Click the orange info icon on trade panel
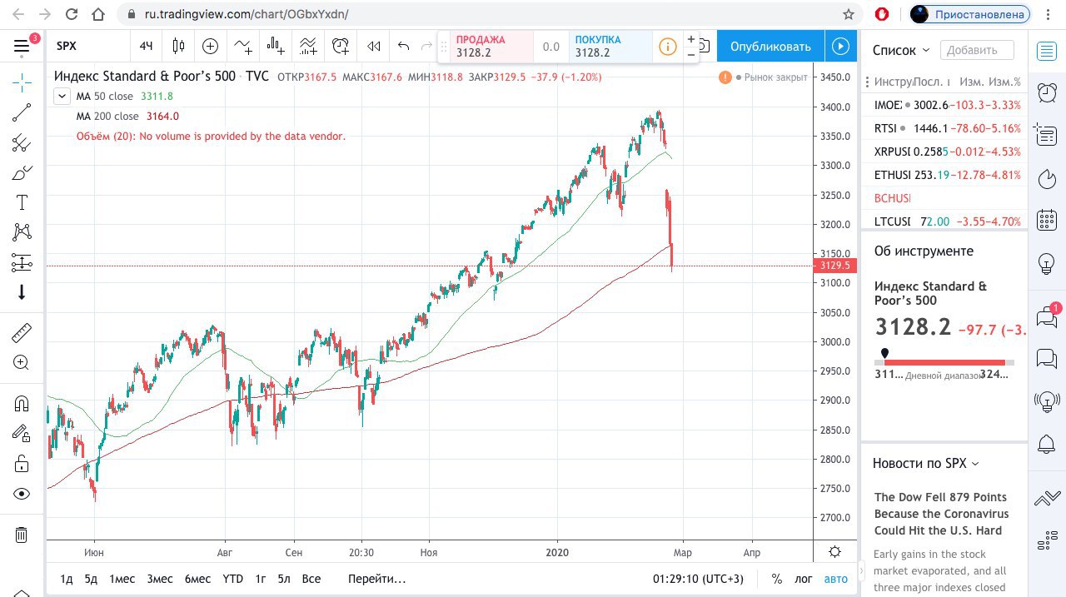 pyautogui.click(x=668, y=47)
